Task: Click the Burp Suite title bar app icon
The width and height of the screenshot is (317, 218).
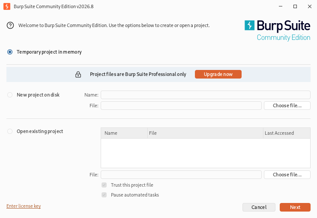Action: point(7,6)
